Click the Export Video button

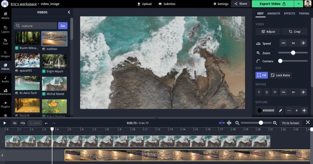(x=273, y=4)
